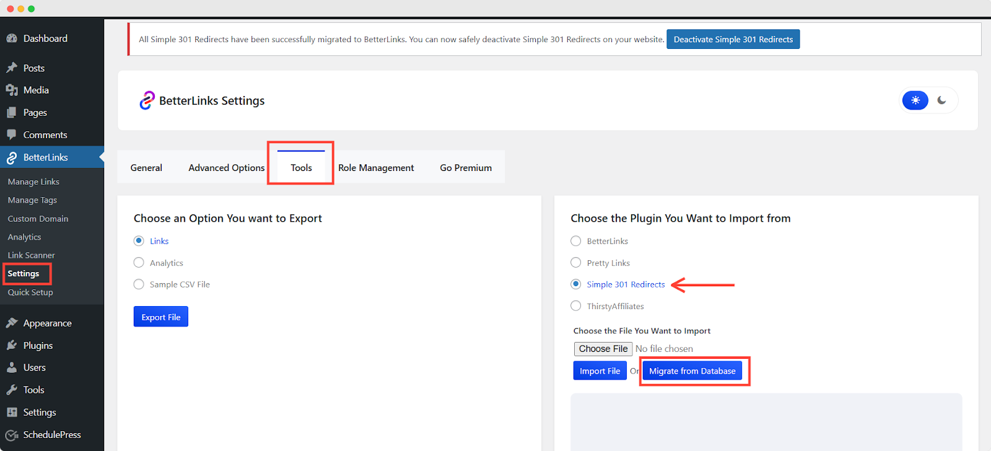
Task: Click 'Choose the File You Want to Import' label
Action: (642, 331)
